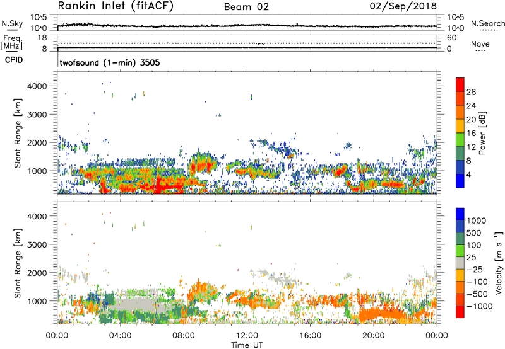Select the "3000" range tick of the power panel

point(37,115)
